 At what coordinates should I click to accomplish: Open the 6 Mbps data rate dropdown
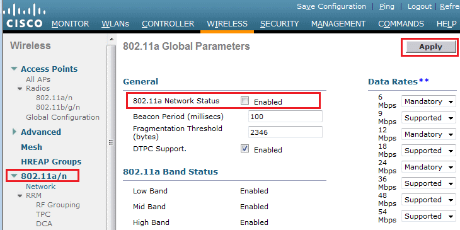pyautogui.click(x=428, y=101)
